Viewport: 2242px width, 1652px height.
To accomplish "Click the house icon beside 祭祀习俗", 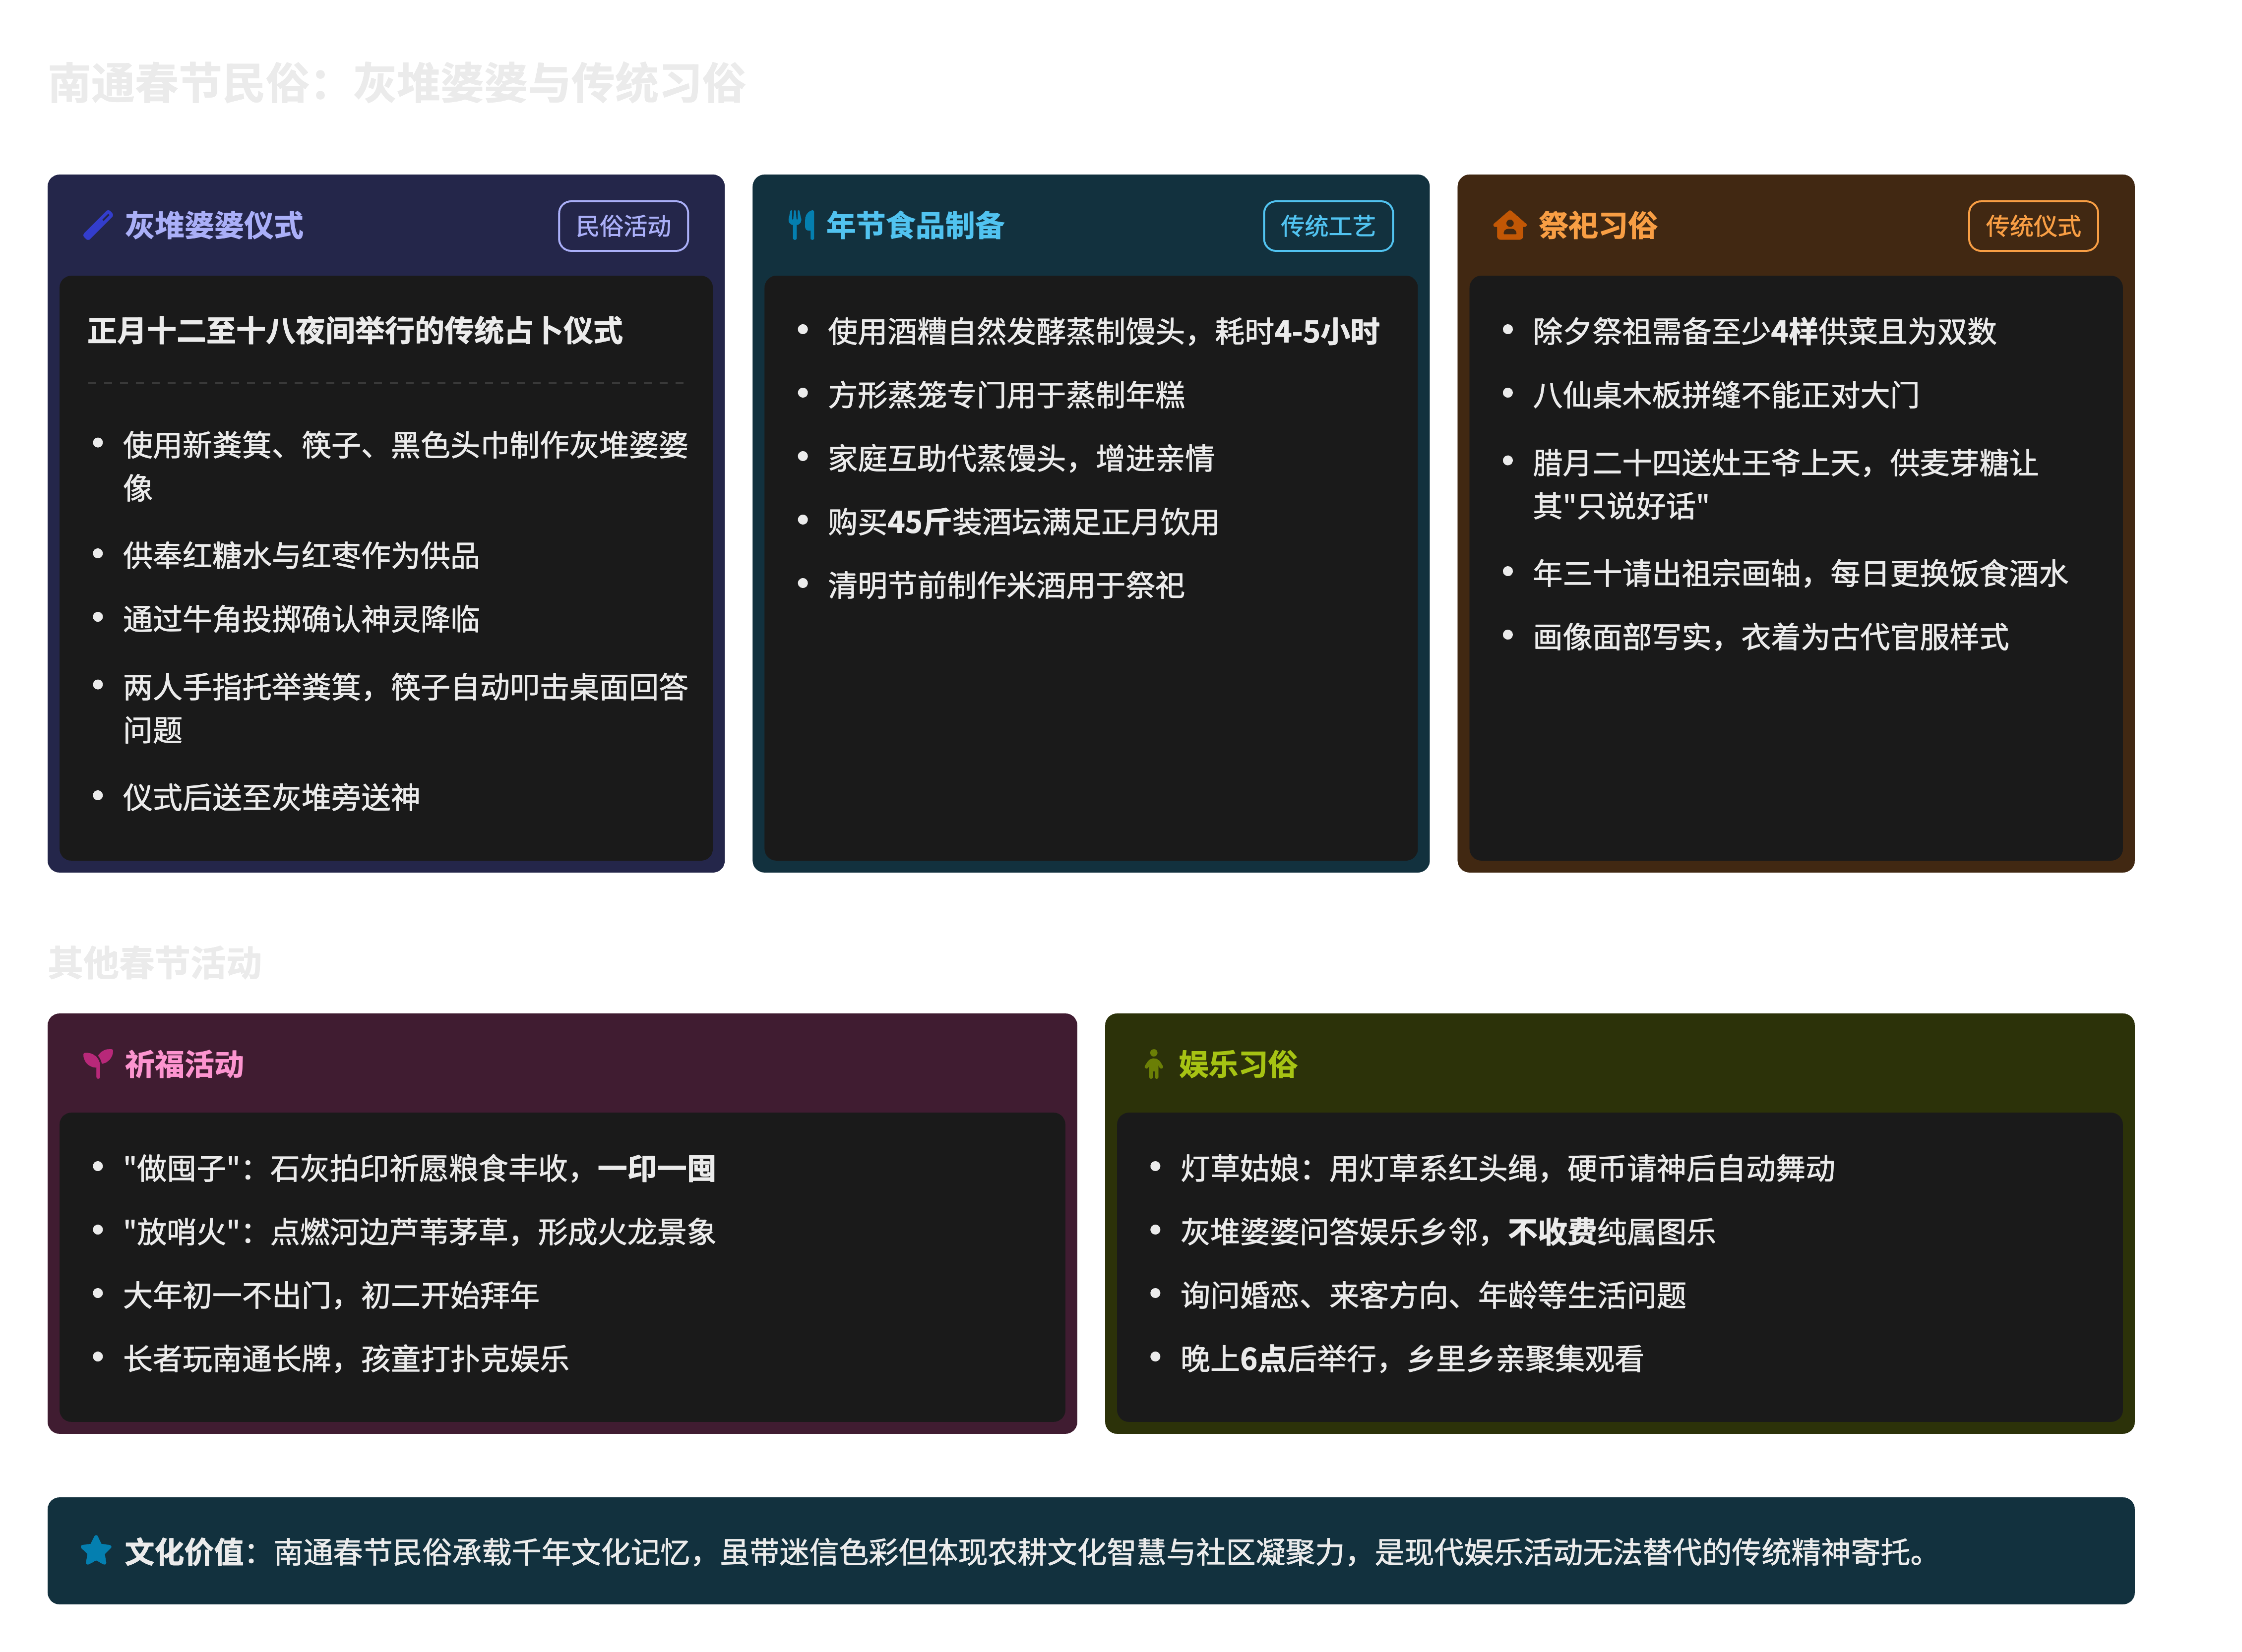I will coord(1509,225).
